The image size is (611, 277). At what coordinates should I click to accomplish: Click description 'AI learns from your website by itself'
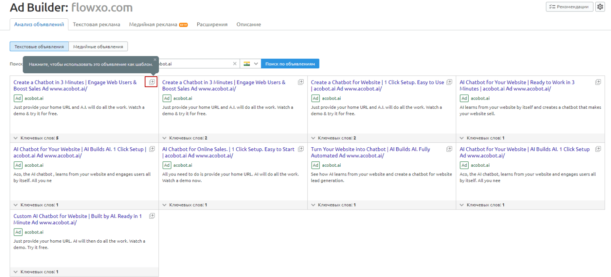click(530, 110)
